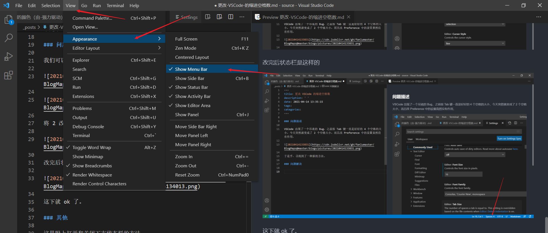Close the Preview 更改-VSCode-的缩进空格数.md tab
The image size is (548, 233).
pos(348,17)
